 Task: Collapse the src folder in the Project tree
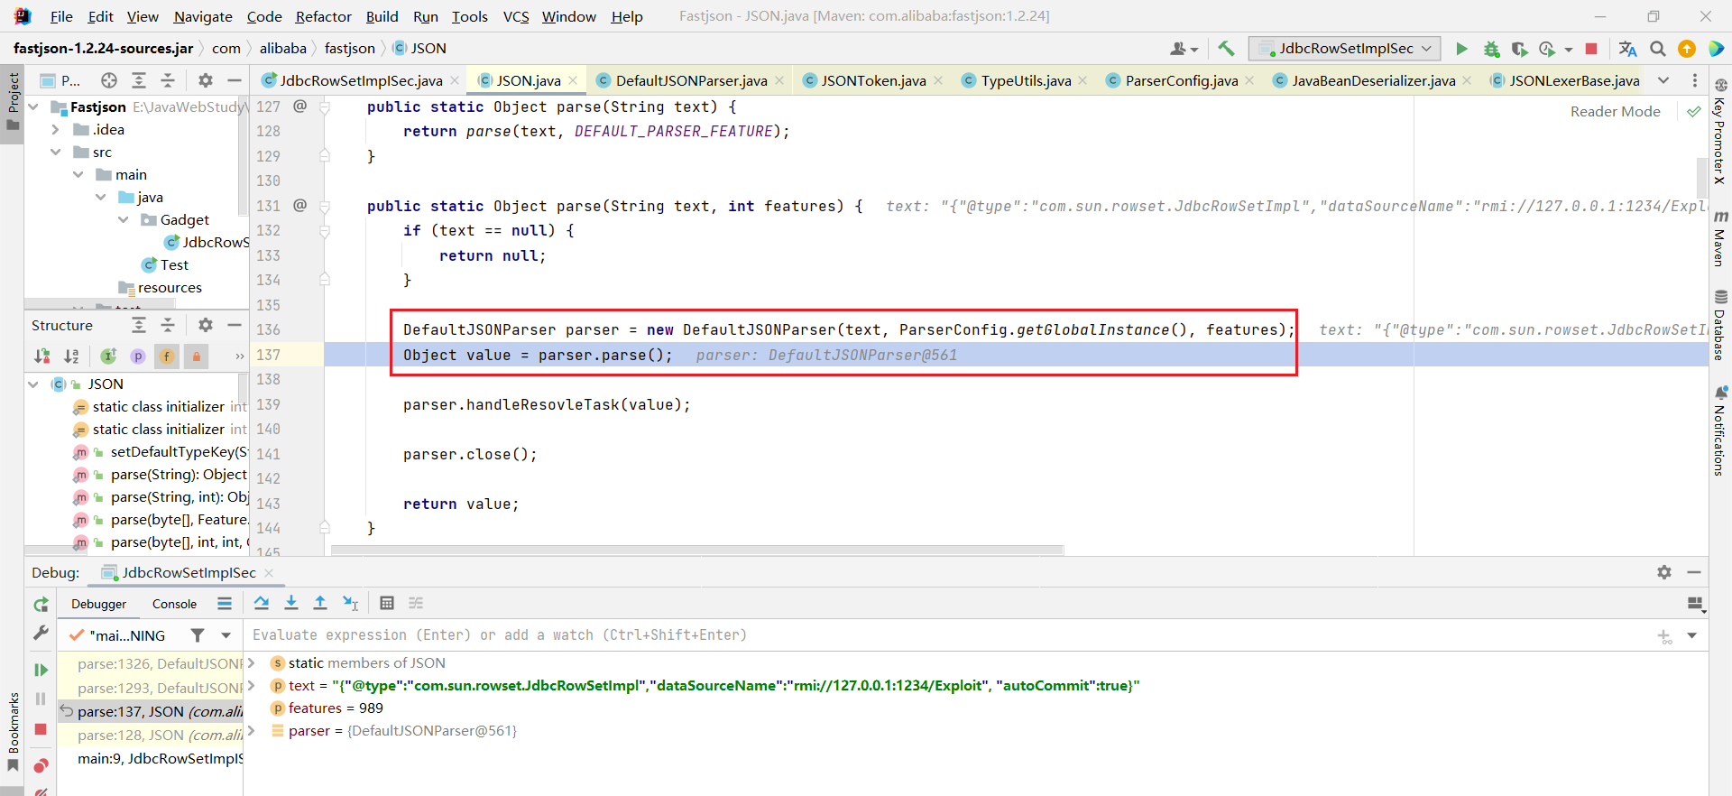[56, 152]
